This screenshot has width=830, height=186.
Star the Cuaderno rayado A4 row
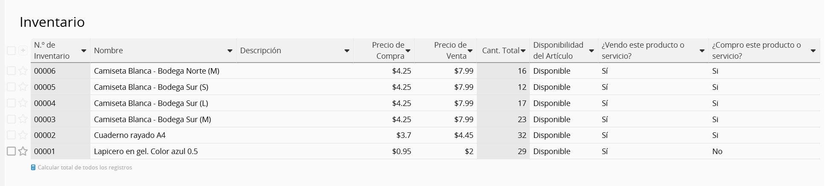23,135
